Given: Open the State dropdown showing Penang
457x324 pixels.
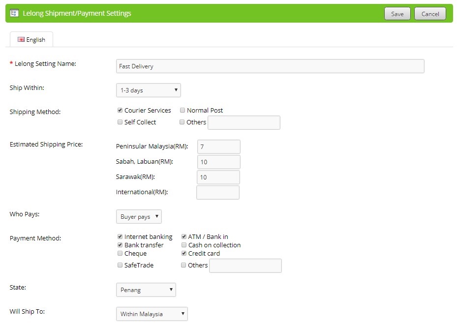Looking at the screenshot, I should [146, 290].
